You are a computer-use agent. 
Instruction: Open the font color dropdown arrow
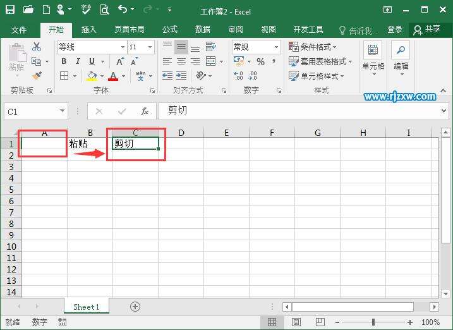point(123,76)
